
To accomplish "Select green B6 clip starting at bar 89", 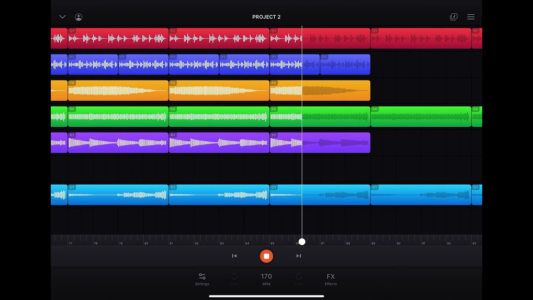I will tap(421, 117).
